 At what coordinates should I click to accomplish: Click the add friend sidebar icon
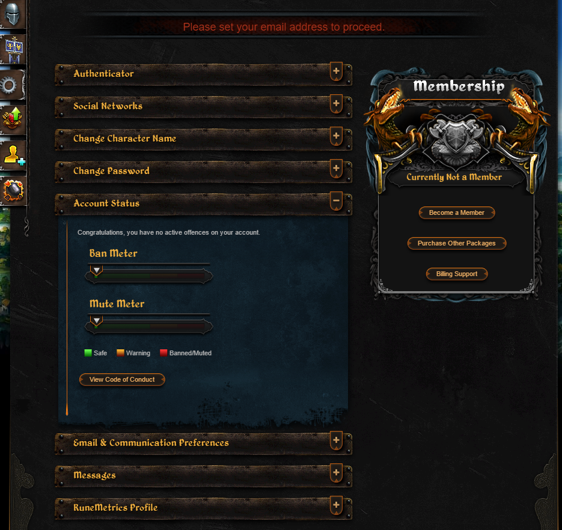coord(13,155)
